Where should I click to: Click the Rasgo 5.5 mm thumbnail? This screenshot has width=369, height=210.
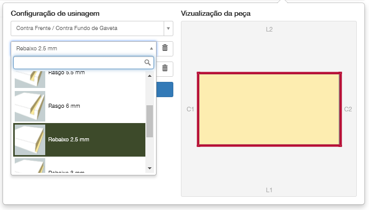[30, 79]
